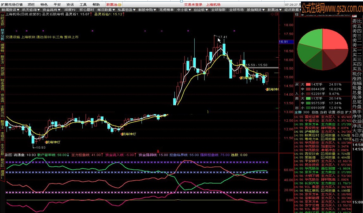Select the 沪电股份 主力买入 alert row

tap(323, 132)
